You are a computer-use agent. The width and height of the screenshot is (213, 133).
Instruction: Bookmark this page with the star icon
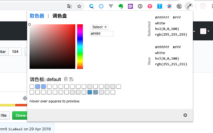point(79,6)
